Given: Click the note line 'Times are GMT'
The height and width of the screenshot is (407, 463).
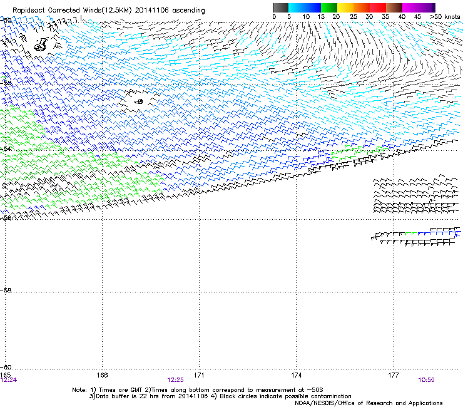Looking at the screenshot, I should [121, 390].
